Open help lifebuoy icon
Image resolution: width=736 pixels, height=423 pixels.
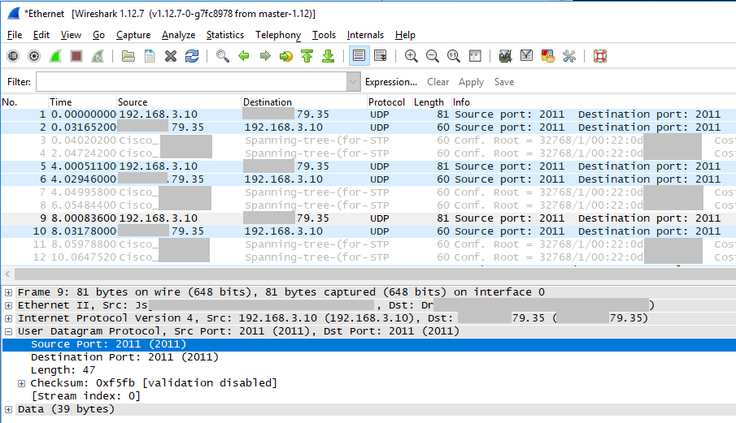600,56
